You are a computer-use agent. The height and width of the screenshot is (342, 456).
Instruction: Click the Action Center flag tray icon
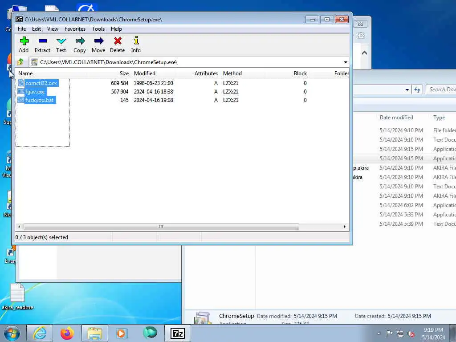(x=389, y=334)
